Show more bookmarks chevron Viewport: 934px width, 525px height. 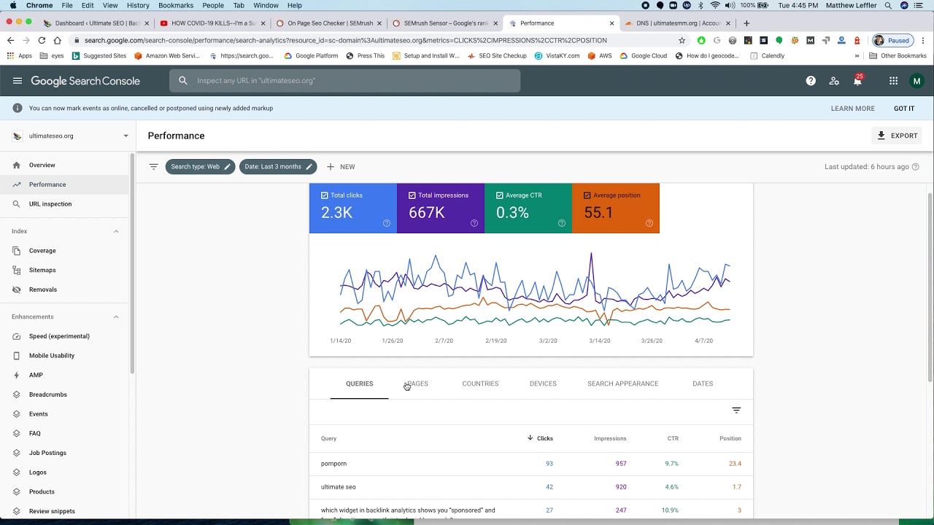point(857,56)
